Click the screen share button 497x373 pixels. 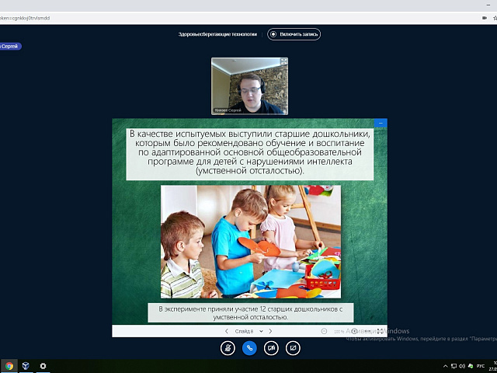pos(293,348)
